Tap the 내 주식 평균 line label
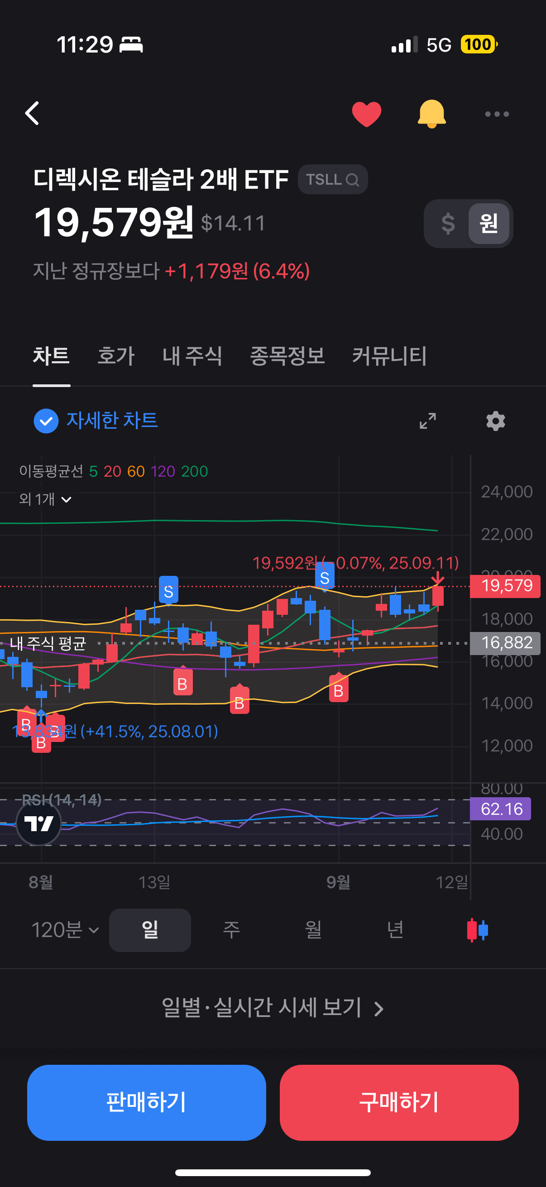The height and width of the screenshot is (1187, 546). 48,643
